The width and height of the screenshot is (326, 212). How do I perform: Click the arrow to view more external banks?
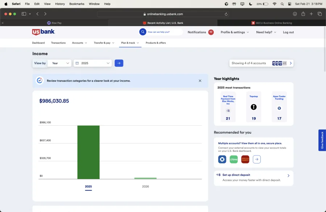click(257, 159)
